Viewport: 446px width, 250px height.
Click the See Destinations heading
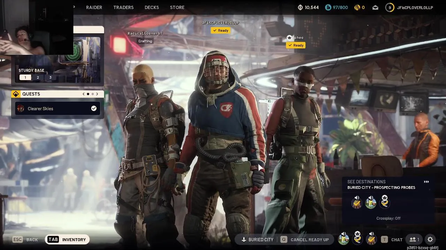(366, 182)
